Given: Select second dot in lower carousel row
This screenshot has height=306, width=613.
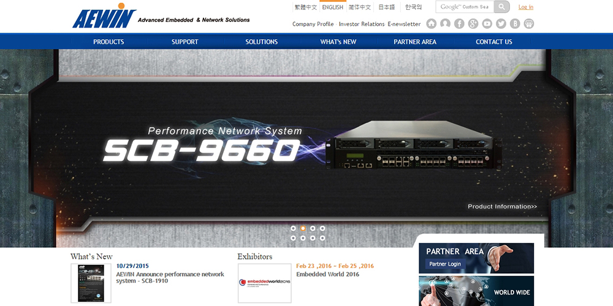Looking at the screenshot, I should [x=303, y=237].
